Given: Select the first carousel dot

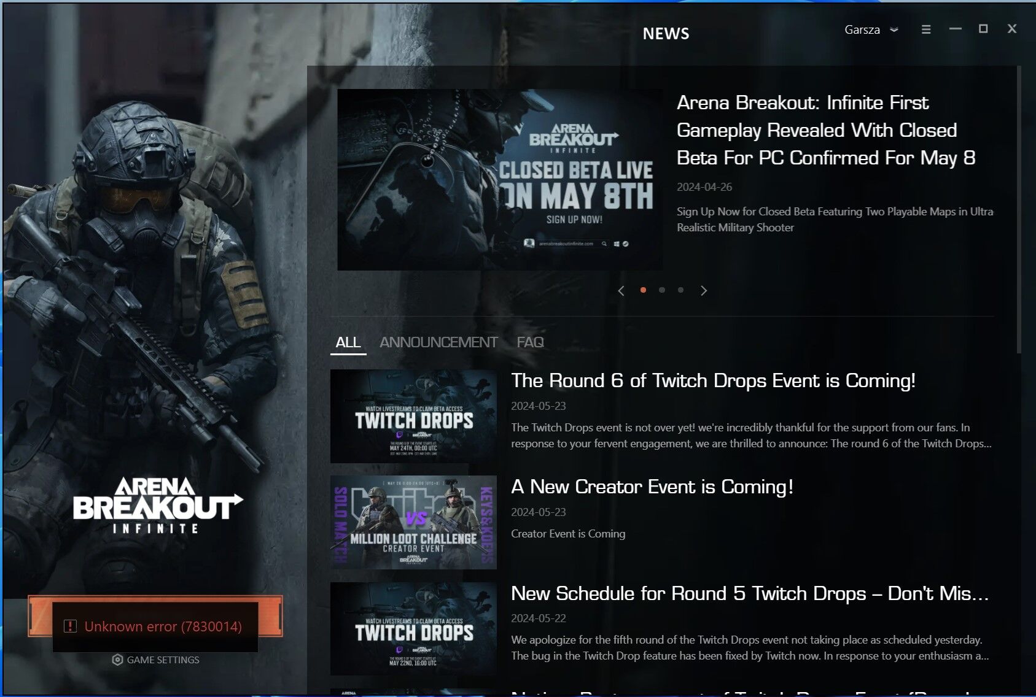Looking at the screenshot, I should point(643,290).
